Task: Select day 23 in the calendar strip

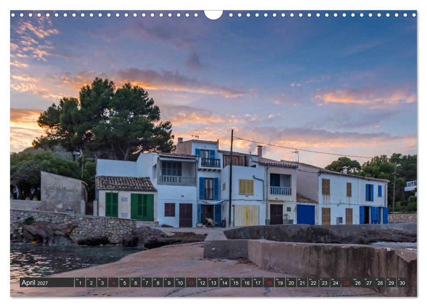Action: pyautogui.click(x=325, y=282)
